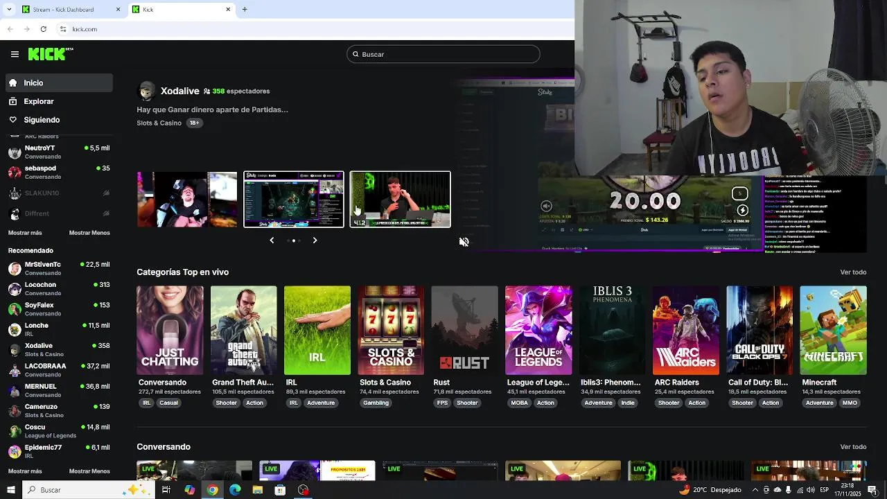Expand recommended list with bottom Mostrar más
Viewport: 887px width, 499px height.
25,471
